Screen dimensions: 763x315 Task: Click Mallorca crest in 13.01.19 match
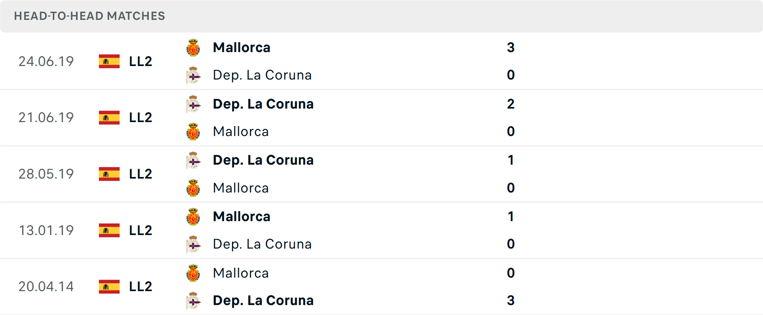pos(193,217)
